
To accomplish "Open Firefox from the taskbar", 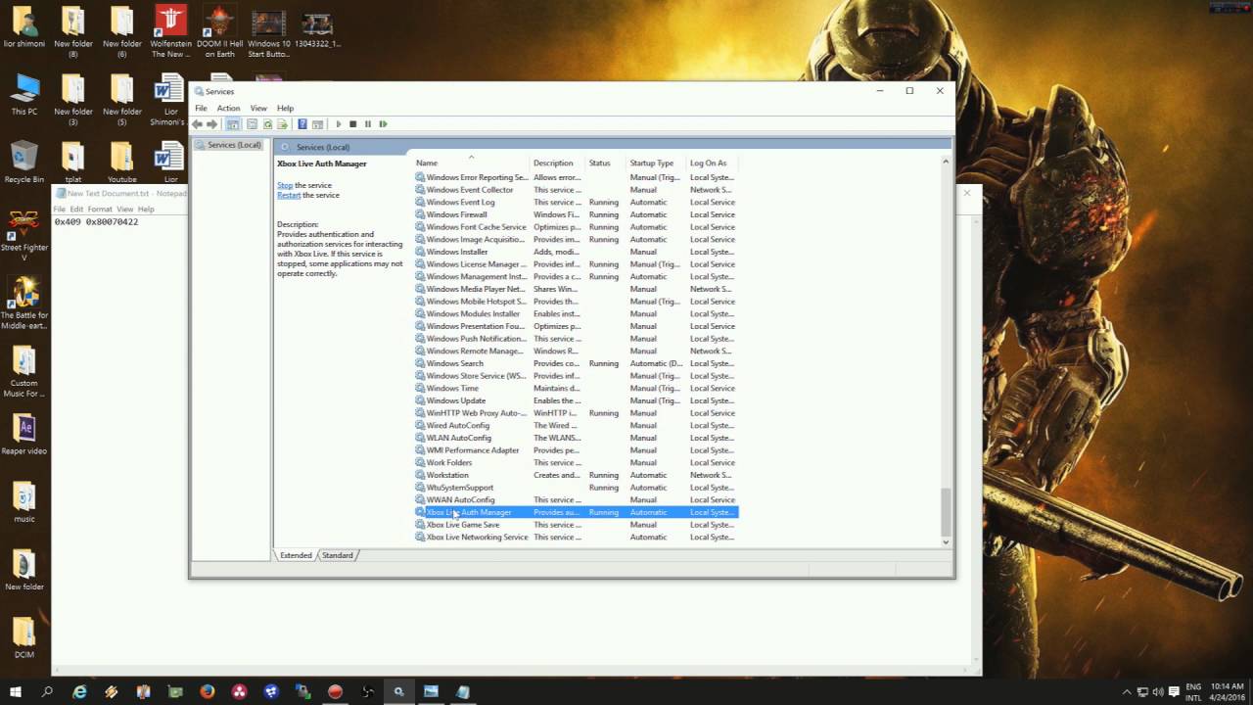I will coord(208,692).
